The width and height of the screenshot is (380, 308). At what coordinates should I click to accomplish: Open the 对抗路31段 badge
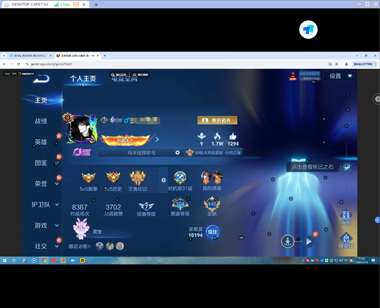click(180, 178)
